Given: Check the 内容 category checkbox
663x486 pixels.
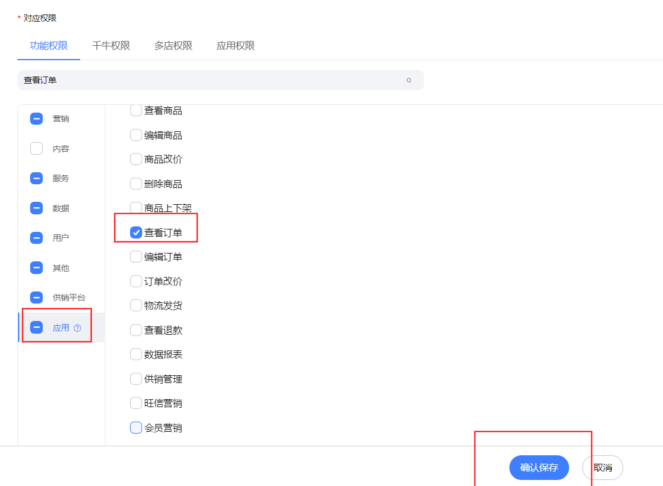Looking at the screenshot, I should [x=37, y=148].
